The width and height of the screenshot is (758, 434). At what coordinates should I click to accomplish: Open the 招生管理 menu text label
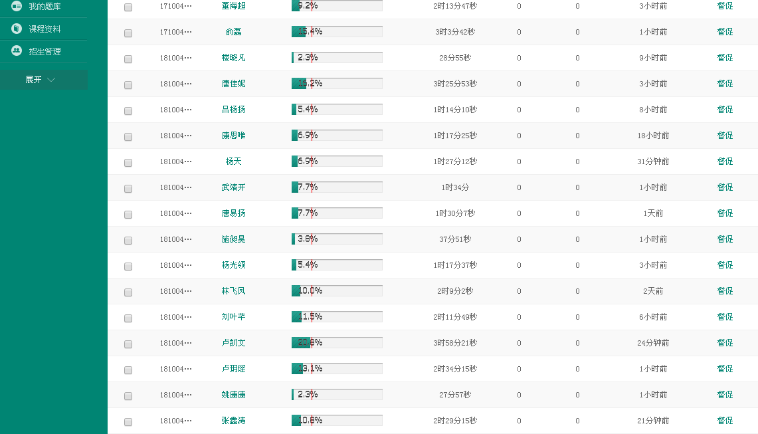(45, 51)
